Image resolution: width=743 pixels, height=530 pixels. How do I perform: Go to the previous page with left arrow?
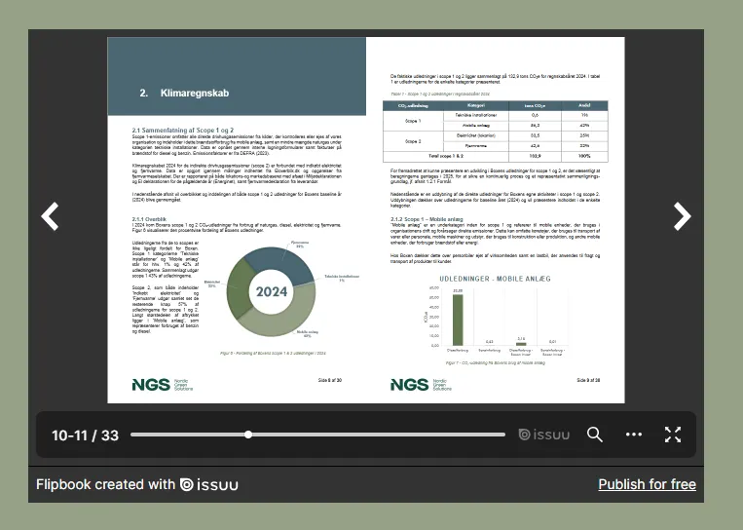50,216
